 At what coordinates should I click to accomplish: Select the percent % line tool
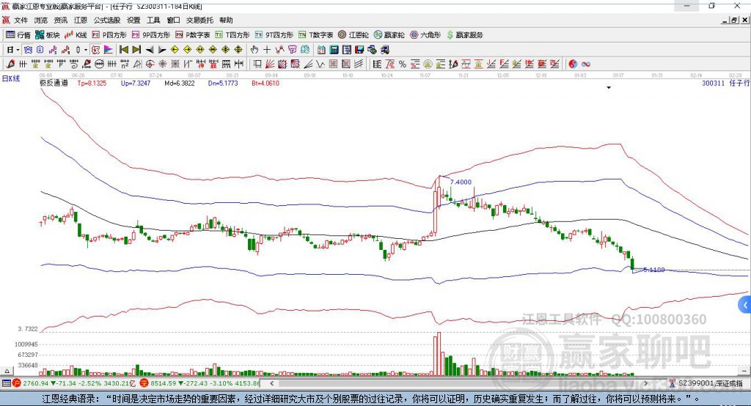point(403,64)
